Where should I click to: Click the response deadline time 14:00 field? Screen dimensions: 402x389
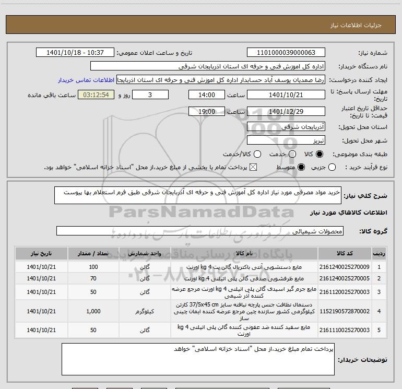[207, 95]
